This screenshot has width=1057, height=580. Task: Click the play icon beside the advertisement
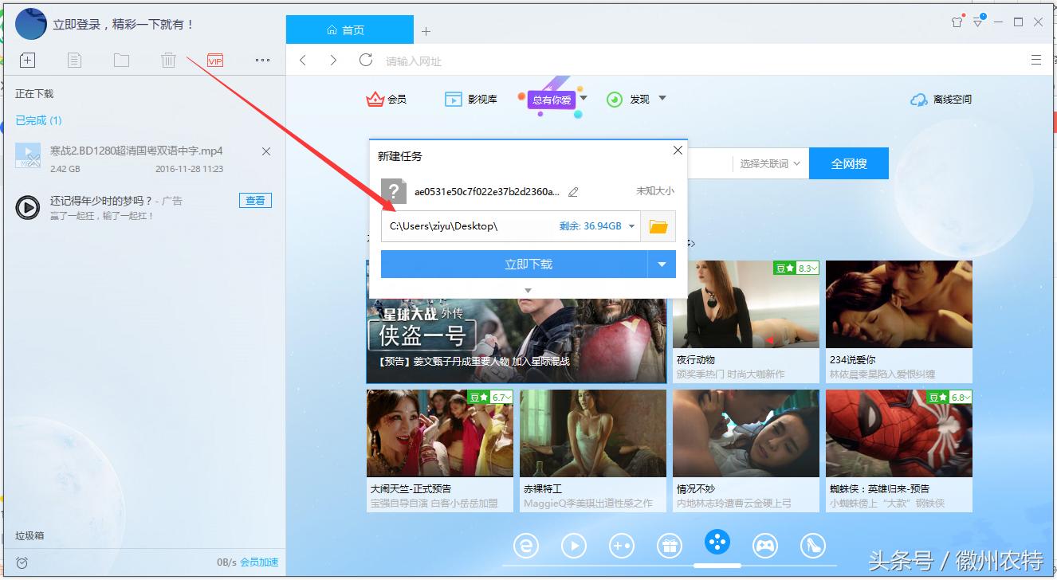point(28,208)
